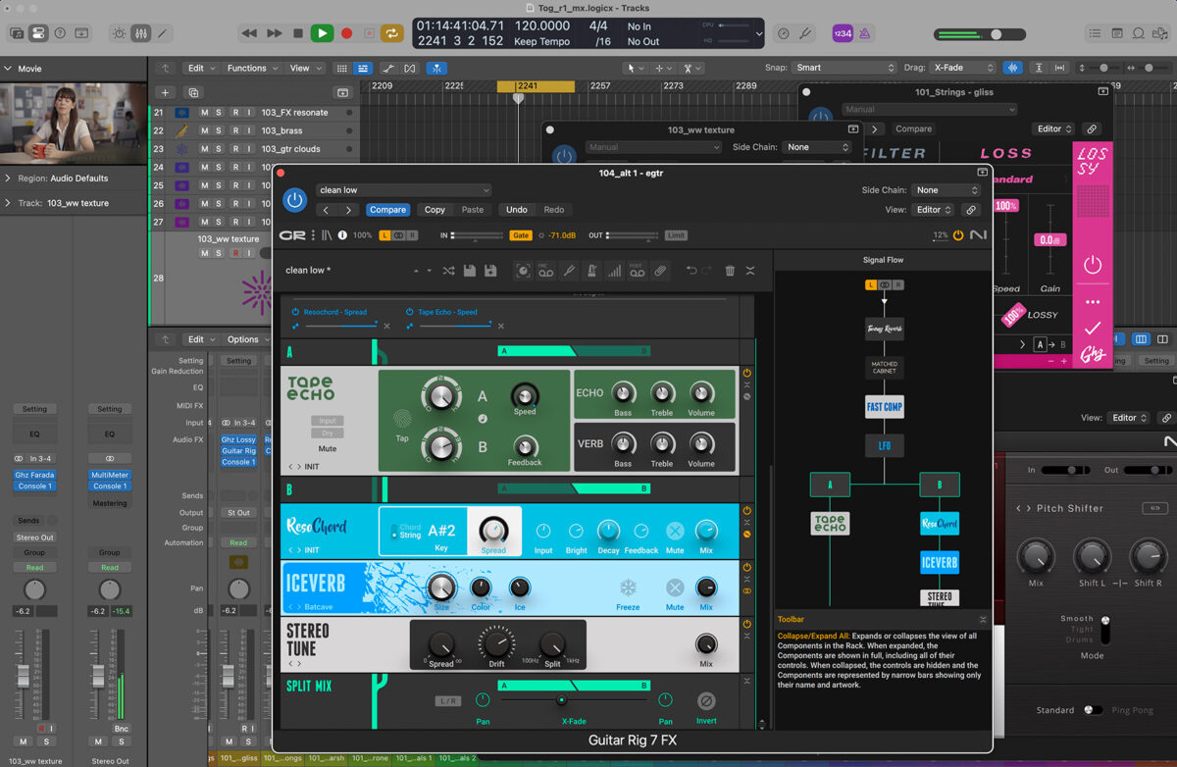Image resolution: width=1177 pixels, height=767 pixels.
Task: Click the Record button in transport
Action: 346,33
